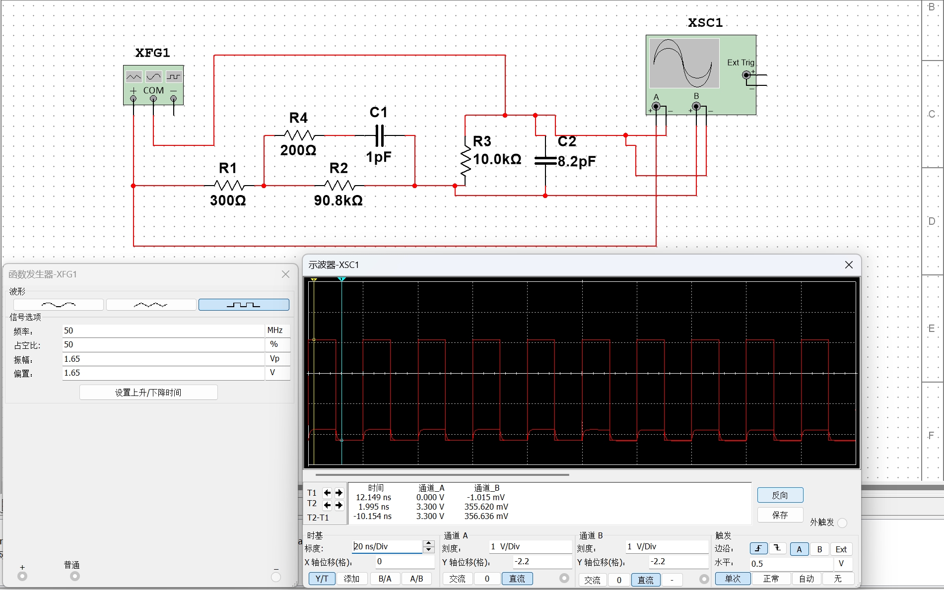Image resolution: width=944 pixels, height=590 pixels.
Task: Click oscilloscope horizontal scrollbar
Action: click(x=442, y=475)
